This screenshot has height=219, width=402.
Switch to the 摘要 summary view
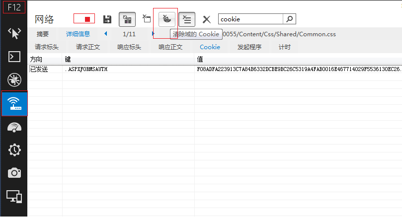(43, 34)
